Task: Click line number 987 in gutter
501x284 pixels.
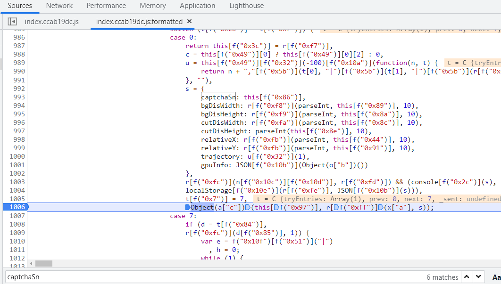Action: (x=19, y=46)
